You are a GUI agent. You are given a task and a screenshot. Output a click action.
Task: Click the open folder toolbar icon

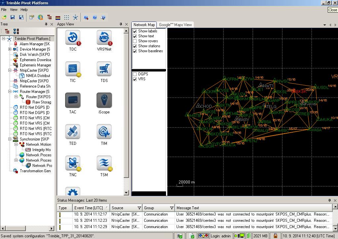pyautogui.click(x=4, y=18)
